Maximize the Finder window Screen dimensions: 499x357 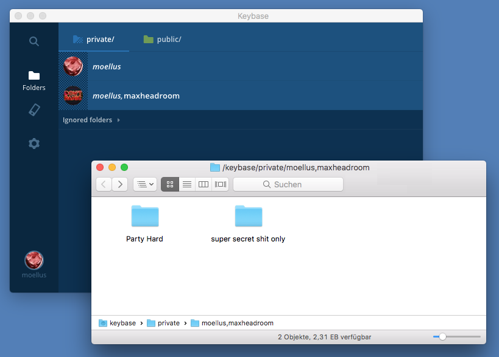[x=124, y=167]
